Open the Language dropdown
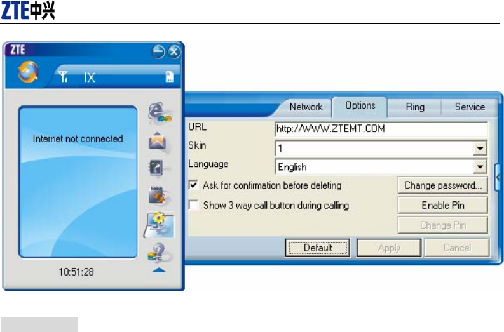Viewport: 504px width, 332px height. tap(480, 167)
